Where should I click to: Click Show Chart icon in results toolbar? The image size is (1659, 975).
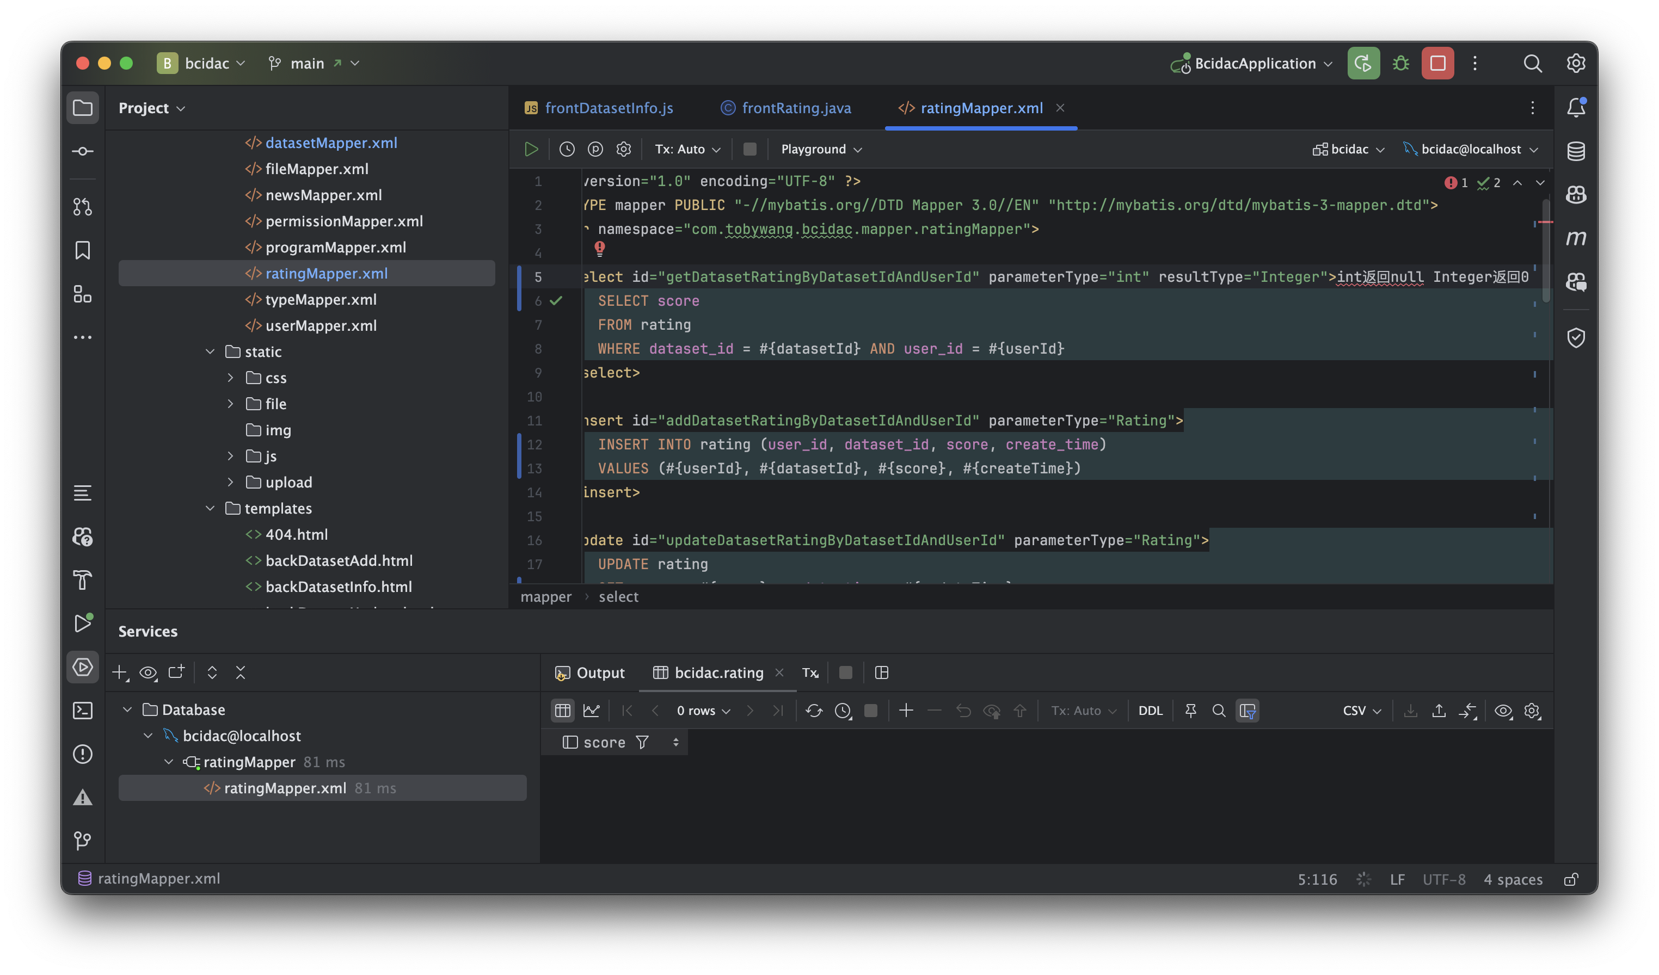591,711
